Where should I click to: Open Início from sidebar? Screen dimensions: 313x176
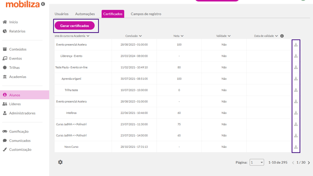(x=13, y=22)
